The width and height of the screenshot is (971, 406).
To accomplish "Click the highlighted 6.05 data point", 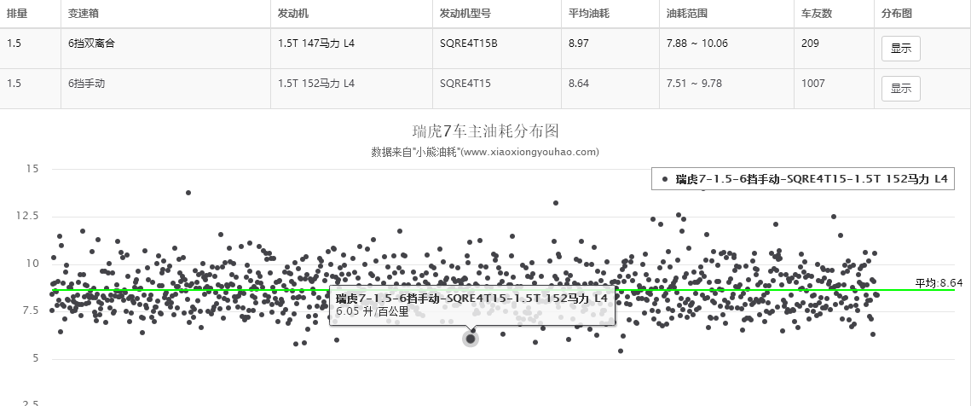I will (x=471, y=339).
